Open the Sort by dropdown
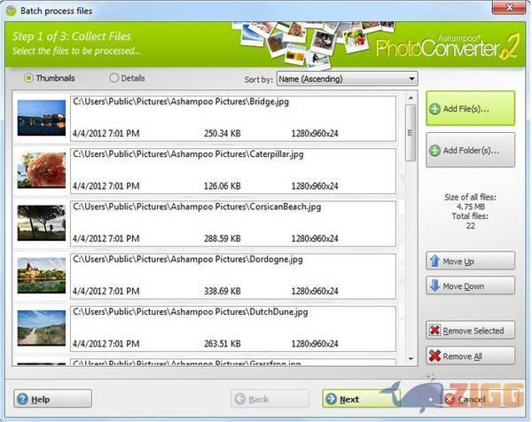This screenshot has width=532, height=422. pos(347,79)
